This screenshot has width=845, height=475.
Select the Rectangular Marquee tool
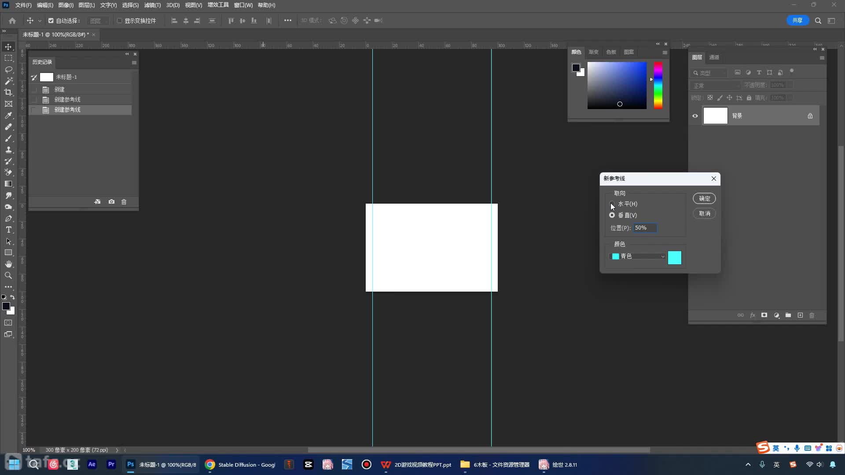[8, 58]
